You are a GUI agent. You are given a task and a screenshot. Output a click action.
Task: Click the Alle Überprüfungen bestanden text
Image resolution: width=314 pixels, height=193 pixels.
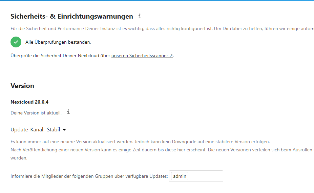[58, 42]
